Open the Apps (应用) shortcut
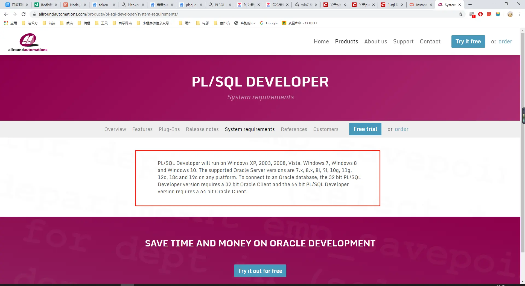 [10, 23]
